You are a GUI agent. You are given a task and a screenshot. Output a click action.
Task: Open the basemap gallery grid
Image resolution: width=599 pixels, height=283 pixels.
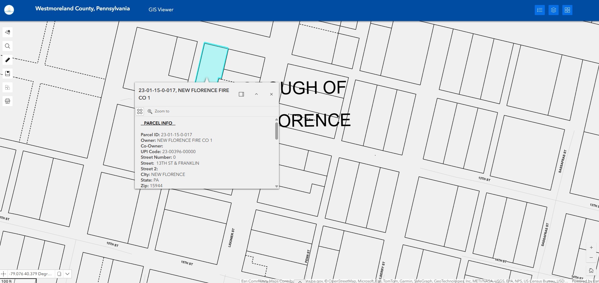[x=567, y=10]
